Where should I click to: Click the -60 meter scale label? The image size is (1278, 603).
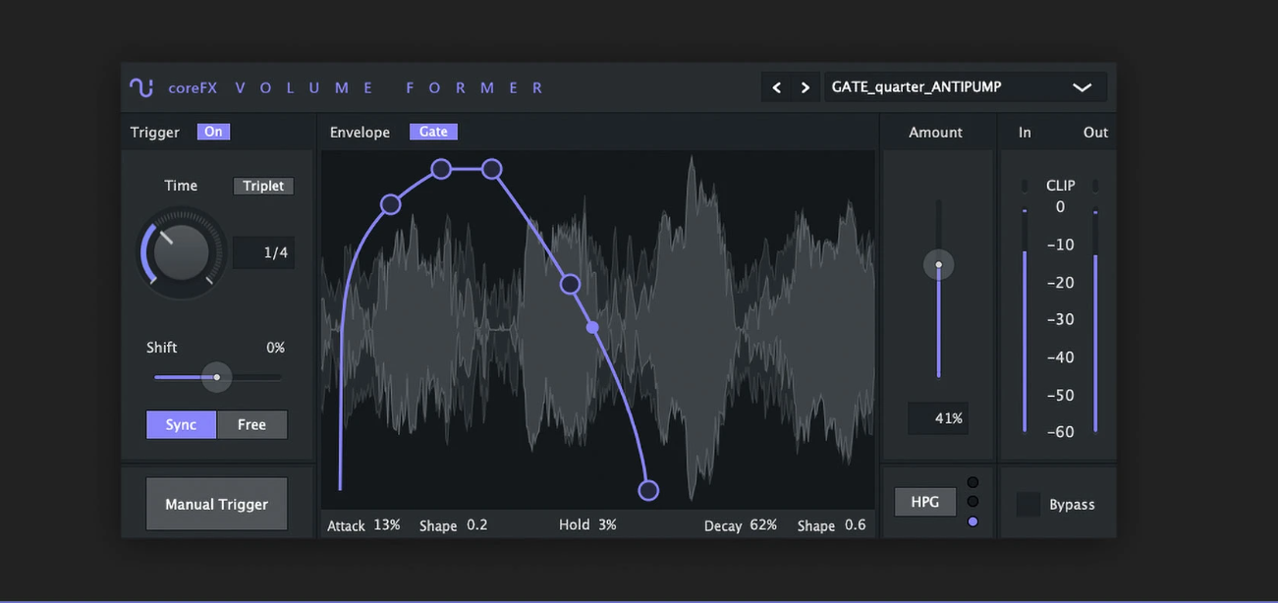[x=1060, y=432]
